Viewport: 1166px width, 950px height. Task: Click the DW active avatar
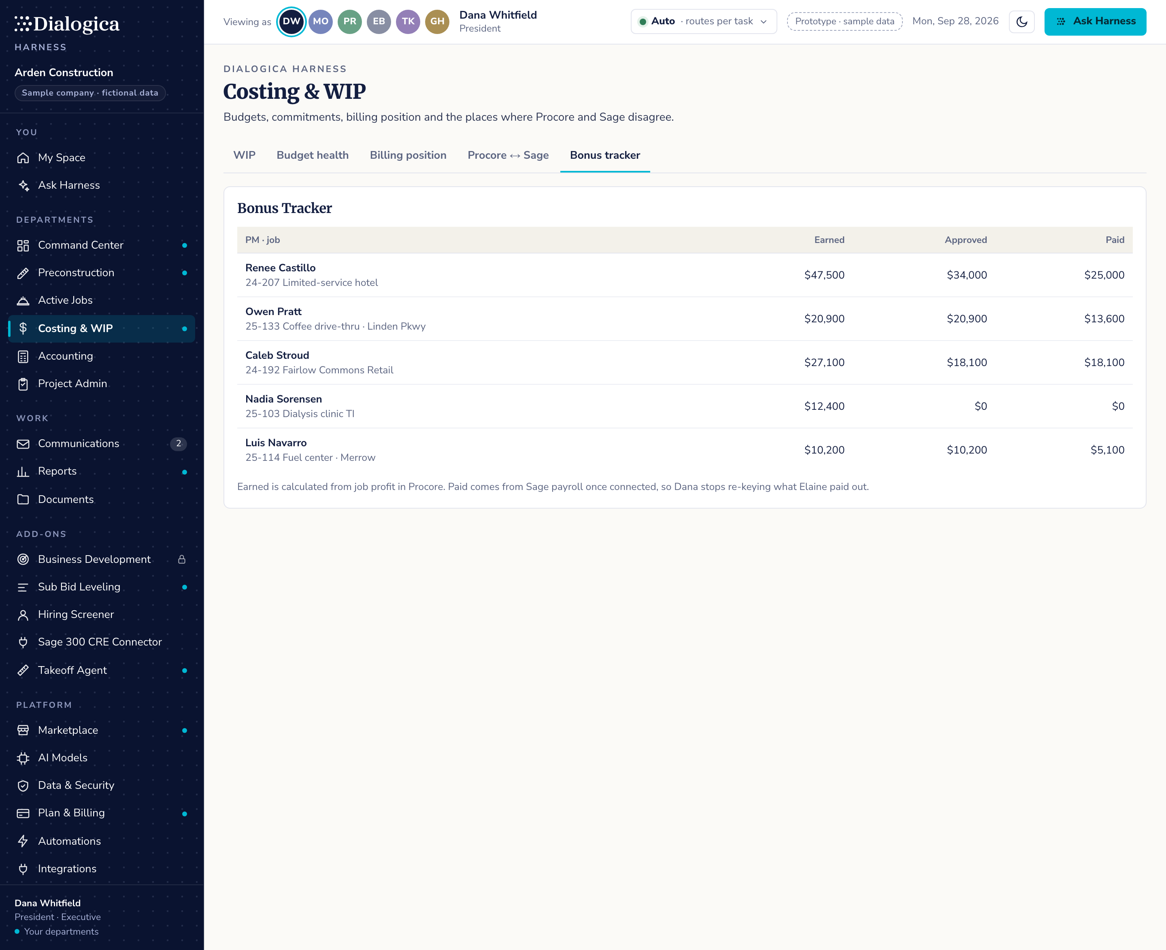[x=291, y=22]
